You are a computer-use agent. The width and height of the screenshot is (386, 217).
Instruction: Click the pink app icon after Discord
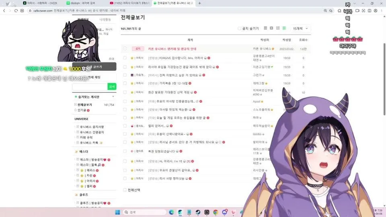tap(233, 212)
